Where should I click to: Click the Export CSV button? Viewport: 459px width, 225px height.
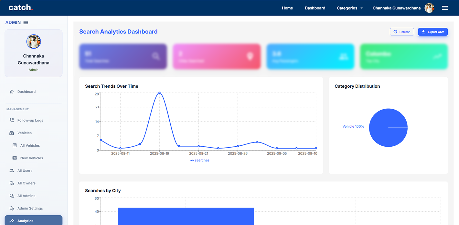pos(432,32)
